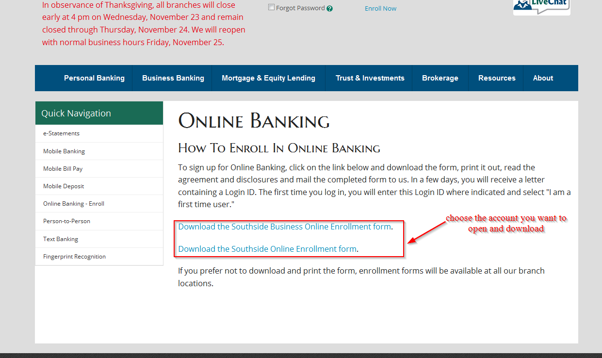Download the Southside Business Online Enrollment form

coord(284,227)
